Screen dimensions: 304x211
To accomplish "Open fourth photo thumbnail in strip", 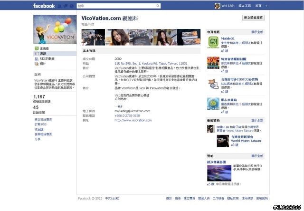I will 165,37.
